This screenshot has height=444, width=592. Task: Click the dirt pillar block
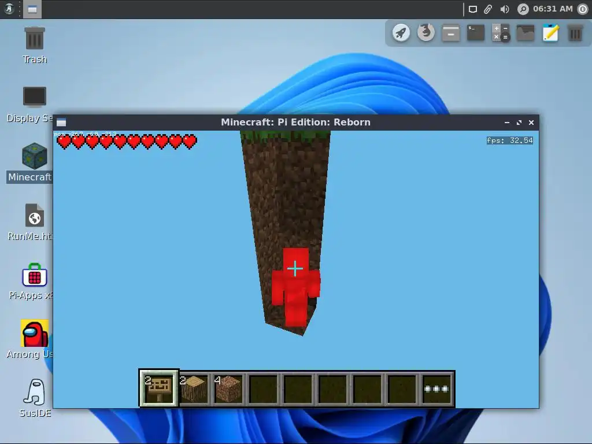pyautogui.click(x=285, y=197)
